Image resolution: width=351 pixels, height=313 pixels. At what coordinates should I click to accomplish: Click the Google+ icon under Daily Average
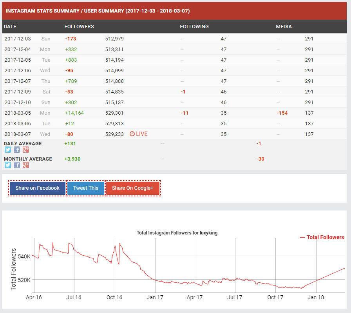point(26,150)
